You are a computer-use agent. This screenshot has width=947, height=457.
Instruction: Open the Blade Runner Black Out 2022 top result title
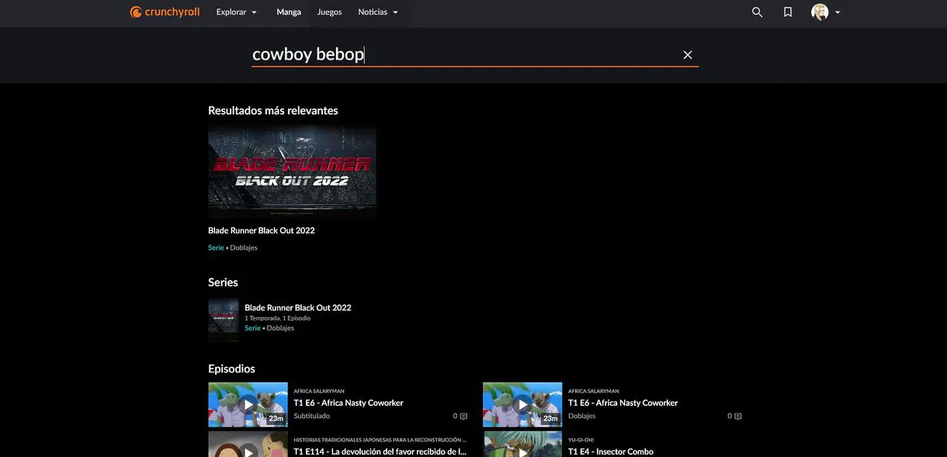261,230
